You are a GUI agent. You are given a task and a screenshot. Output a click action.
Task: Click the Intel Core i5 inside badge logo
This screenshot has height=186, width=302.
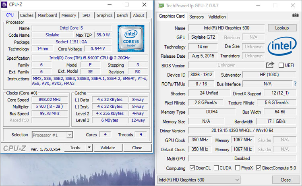(x=131, y=38)
